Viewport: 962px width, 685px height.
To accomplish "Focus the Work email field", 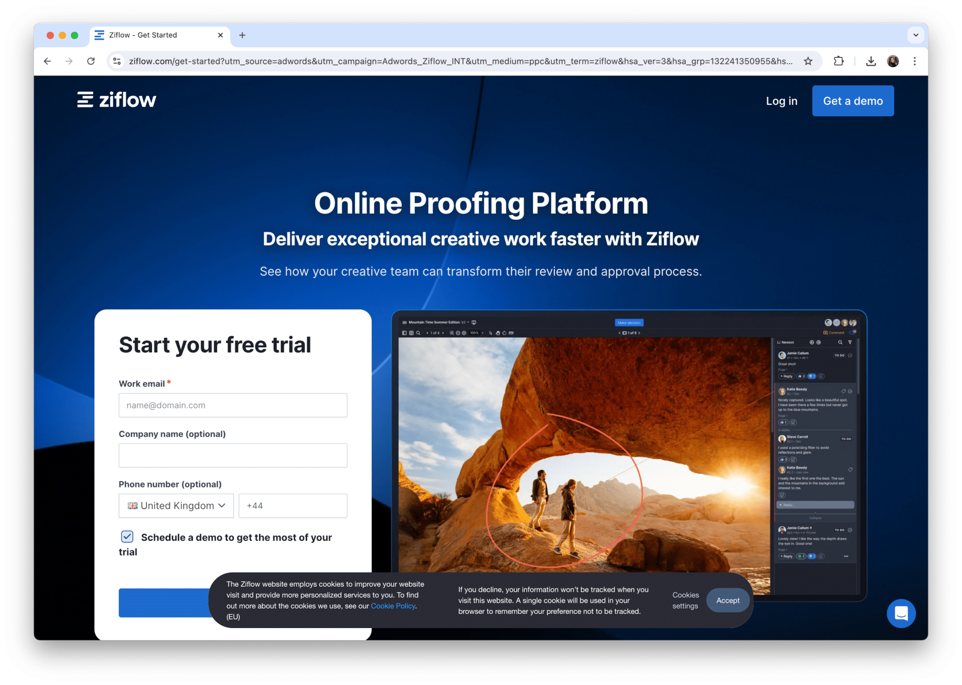I will click(233, 405).
